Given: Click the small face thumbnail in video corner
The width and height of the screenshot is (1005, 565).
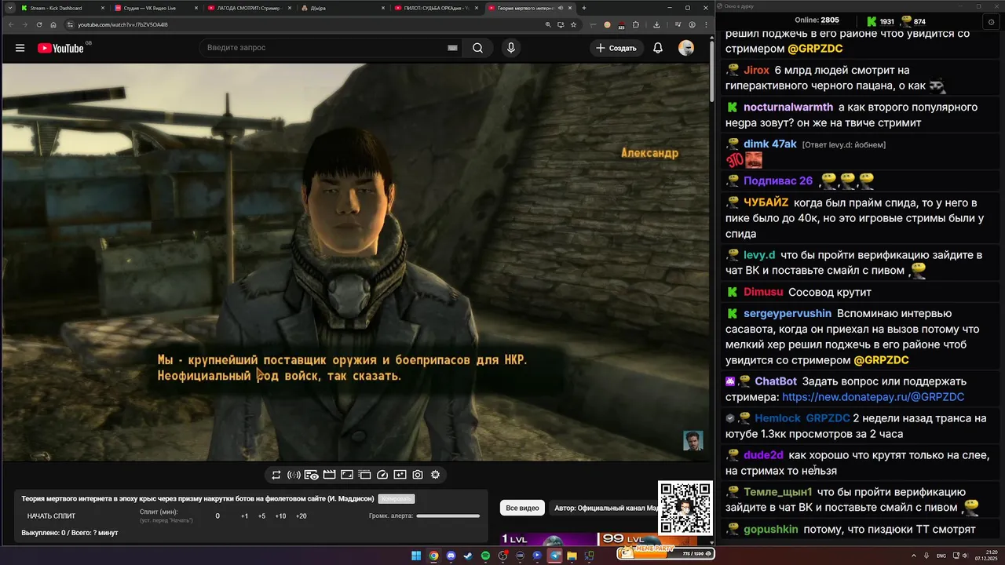Looking at the screenshot, I should (x=693, y=440).
